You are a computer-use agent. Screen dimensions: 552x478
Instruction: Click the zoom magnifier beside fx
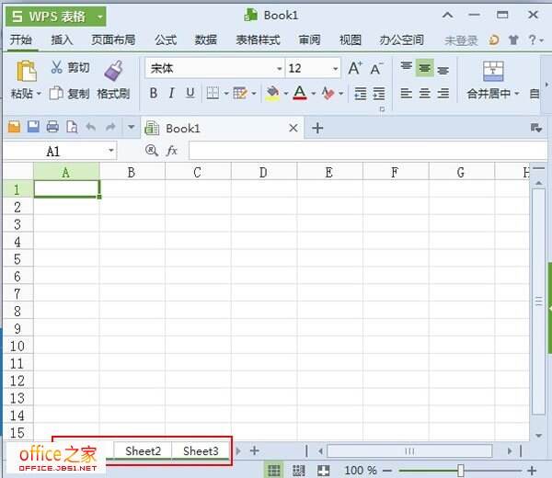click(152, 151)
